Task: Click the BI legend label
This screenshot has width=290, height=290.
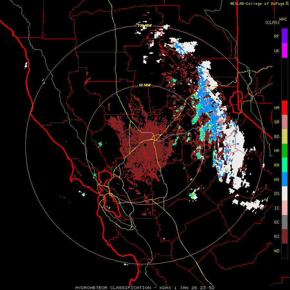Action: pos(276,237)
